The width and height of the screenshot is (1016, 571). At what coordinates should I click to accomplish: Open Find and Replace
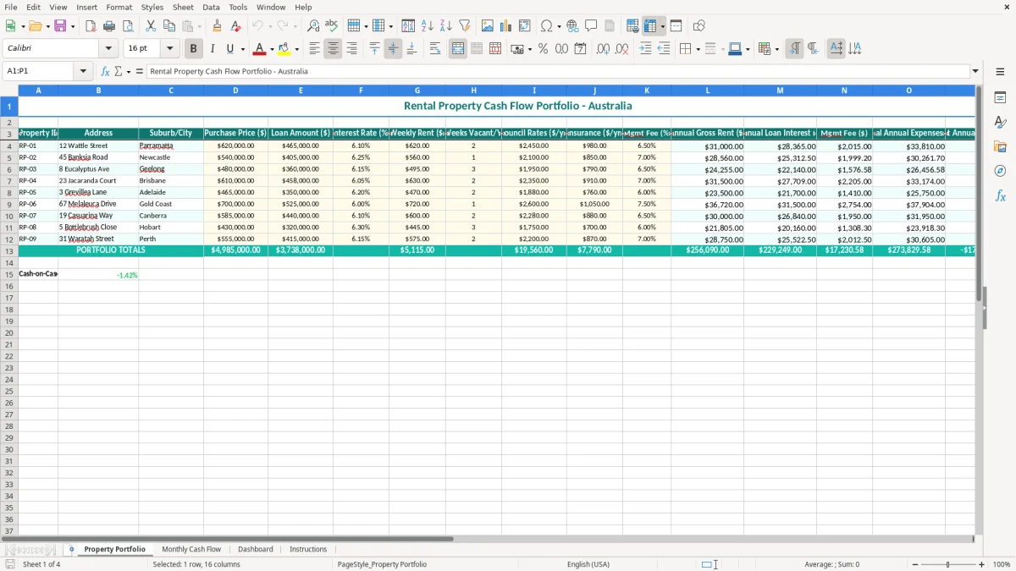(313, 26)
